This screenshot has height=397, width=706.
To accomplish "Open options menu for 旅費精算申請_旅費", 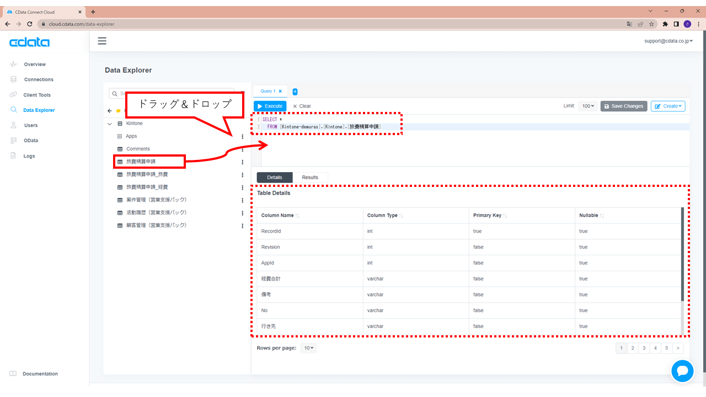I will coord(242,175).
